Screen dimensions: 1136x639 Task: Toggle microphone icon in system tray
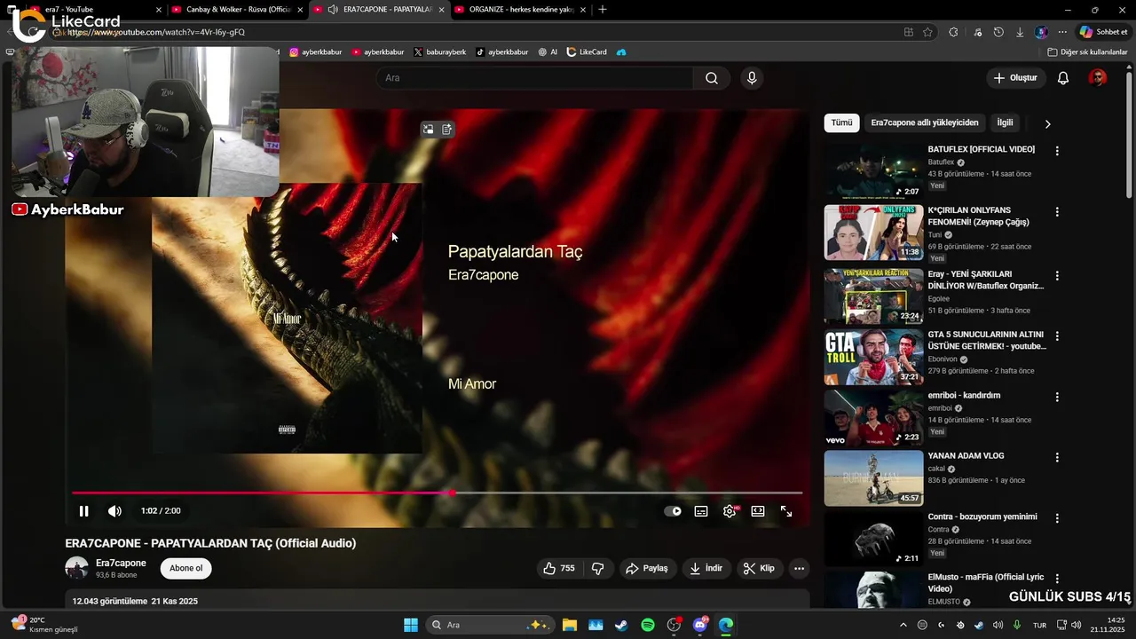pos(1017,625)
